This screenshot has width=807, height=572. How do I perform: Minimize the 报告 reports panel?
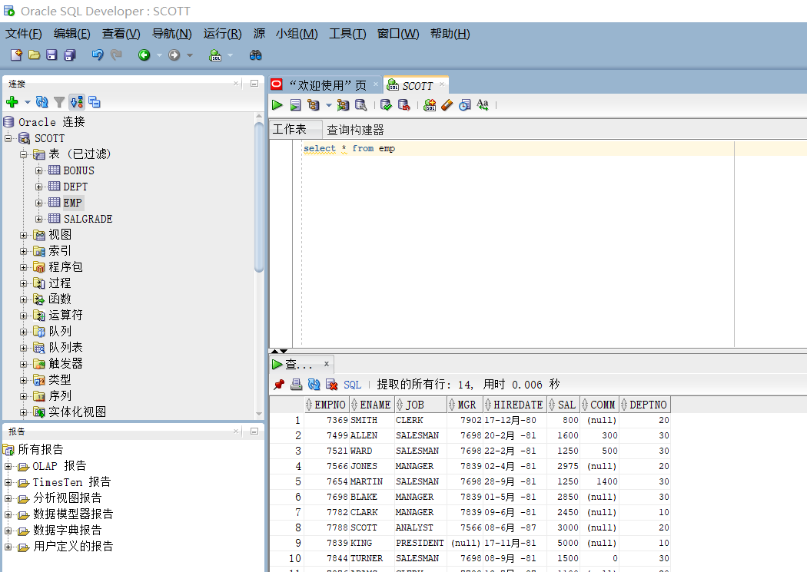254,431
